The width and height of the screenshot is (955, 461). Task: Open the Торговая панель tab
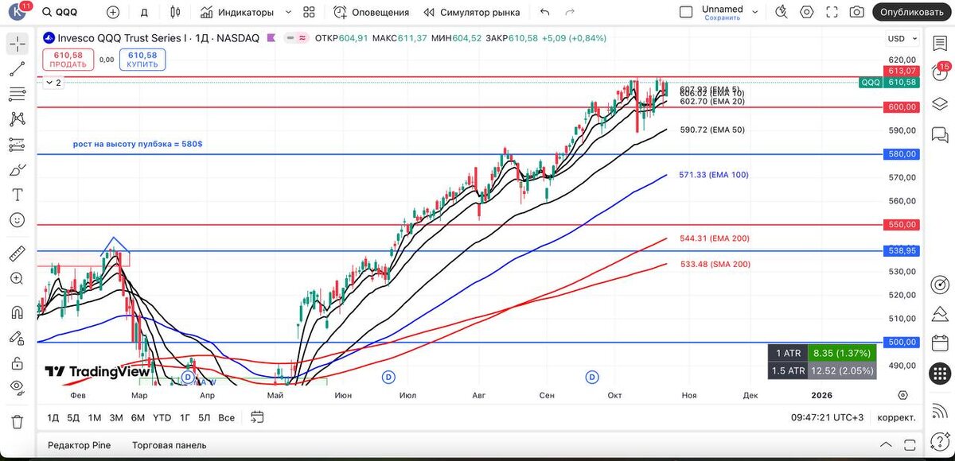pyautogui.click(x=169, y=445)
